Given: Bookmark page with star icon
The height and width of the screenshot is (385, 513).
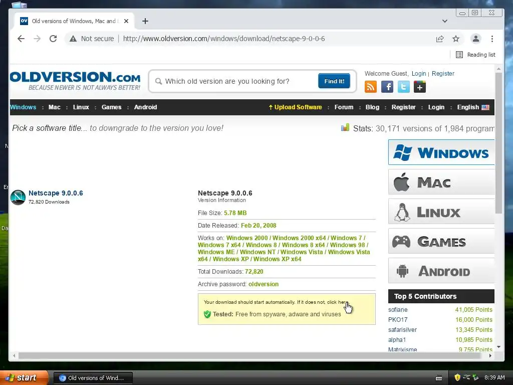Looking at the screenshot, I should tap(456, 39).
